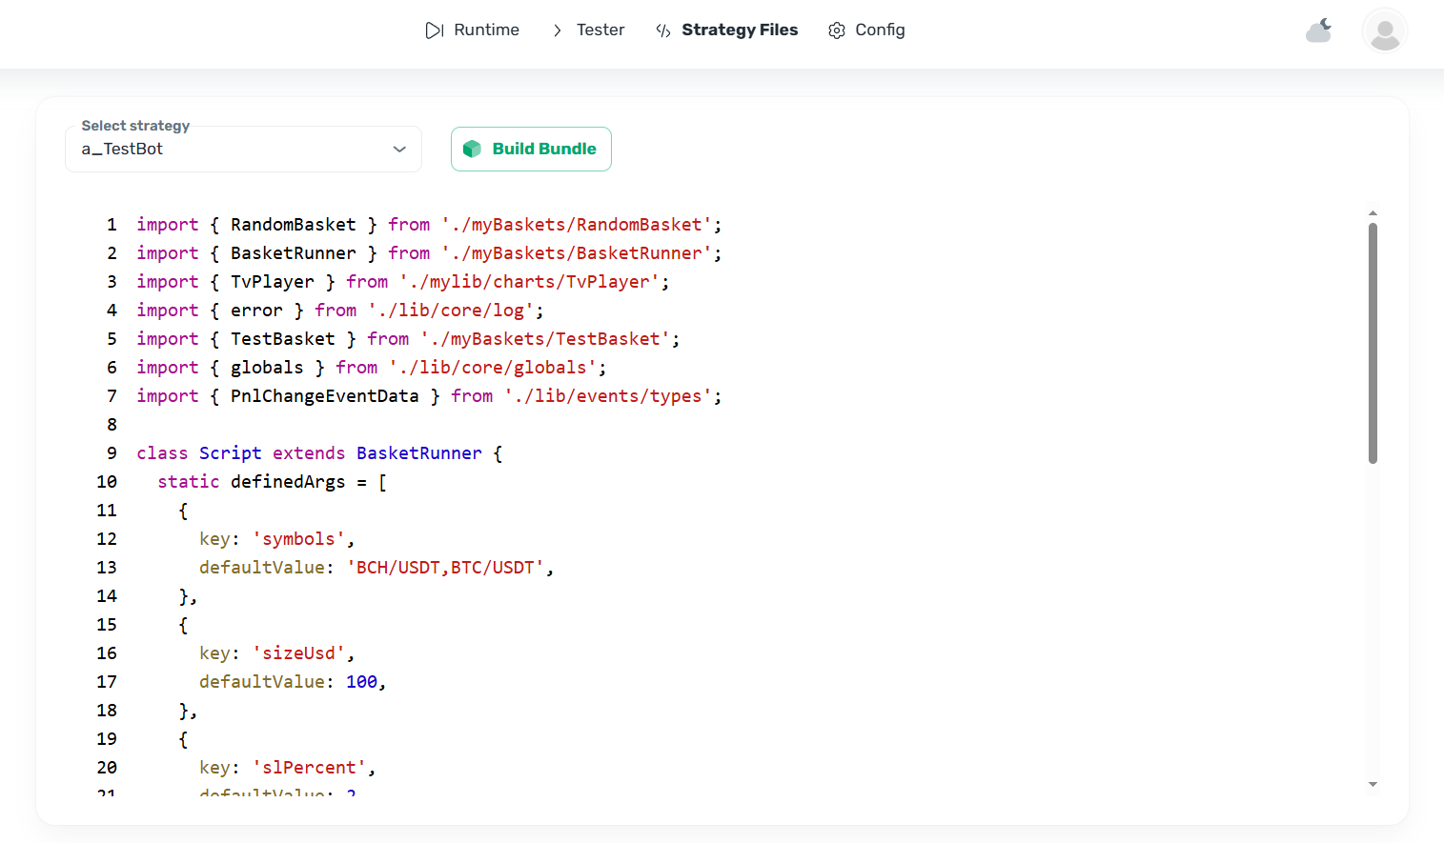Screen dimensions: 1444x843
Task: Open the user profile avatar
Action: [1384, 31]
